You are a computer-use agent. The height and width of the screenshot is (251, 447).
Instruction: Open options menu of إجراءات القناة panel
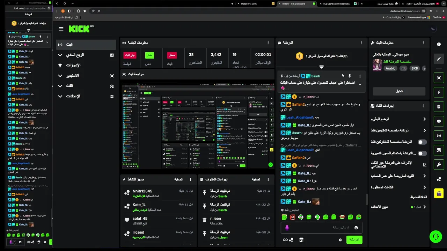click(x=423, y=106)
